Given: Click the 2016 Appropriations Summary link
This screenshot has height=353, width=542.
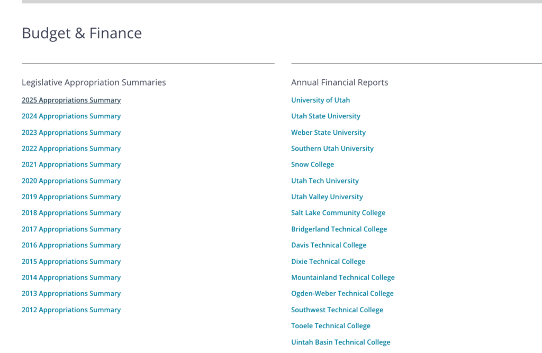Looking at the screenshot, I should 71,245.
